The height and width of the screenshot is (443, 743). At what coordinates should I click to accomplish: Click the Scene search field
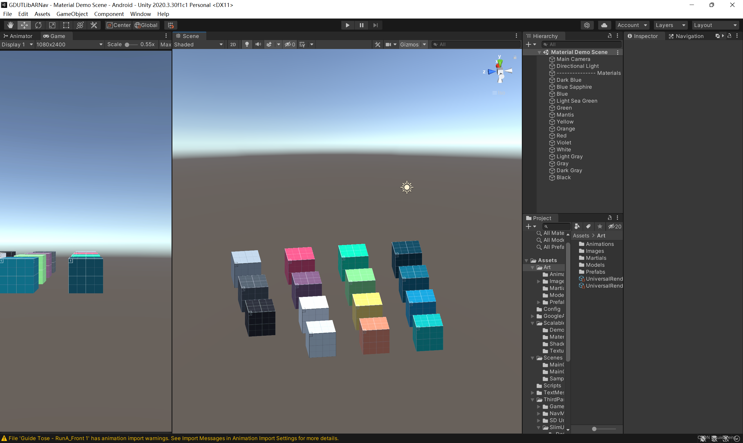coord(476,44)
